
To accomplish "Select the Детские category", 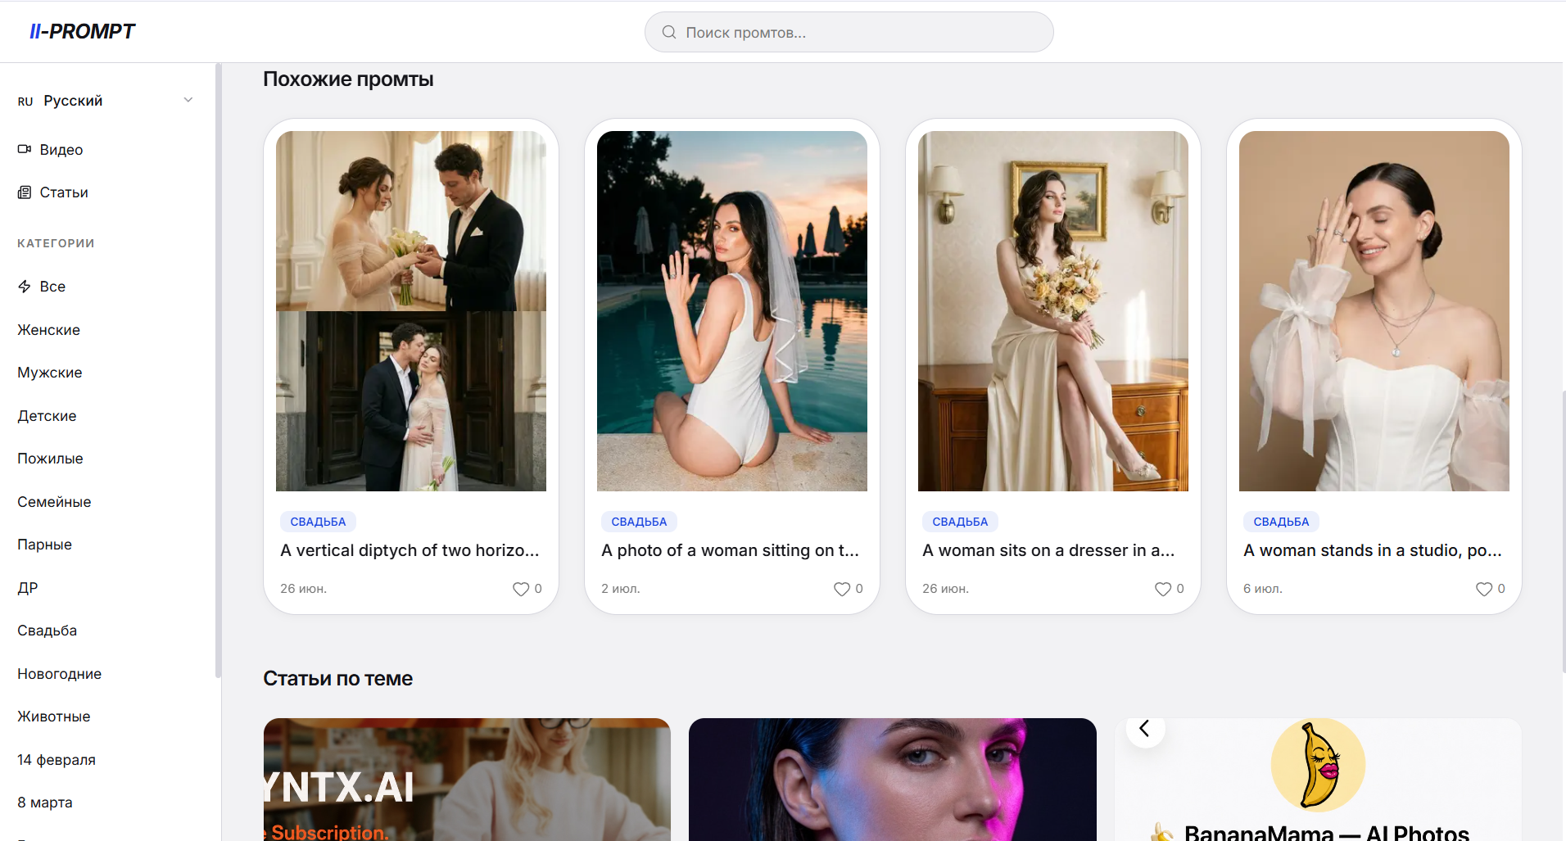I will pos(47,416).
